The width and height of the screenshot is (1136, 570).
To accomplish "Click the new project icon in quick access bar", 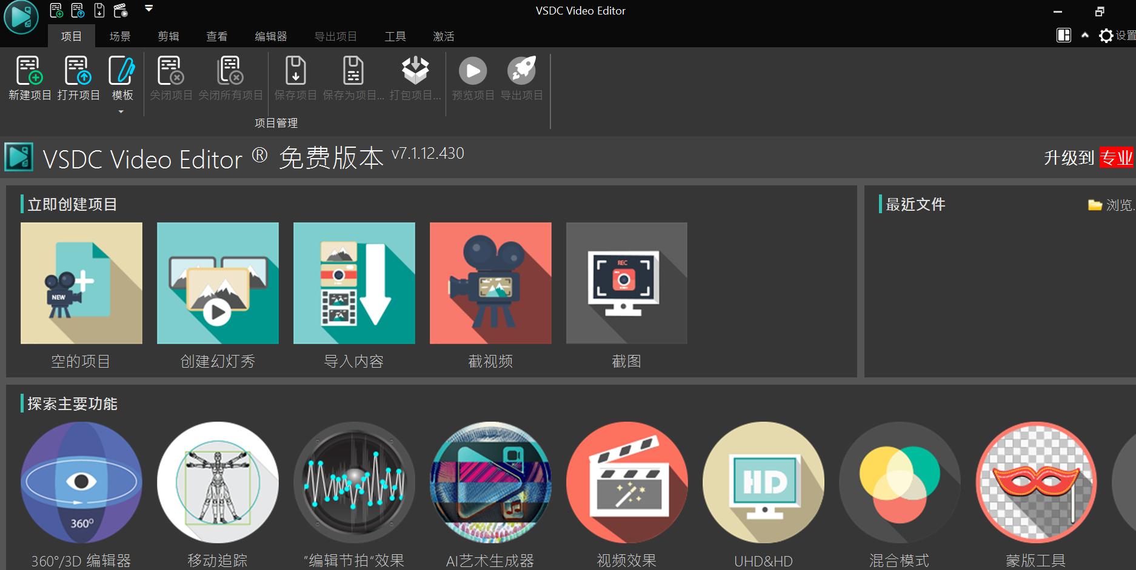I will [x=56, y=10].
